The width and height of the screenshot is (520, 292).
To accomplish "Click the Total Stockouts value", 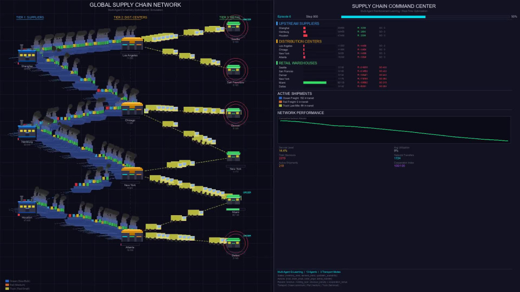I will (x=282, y=158).
